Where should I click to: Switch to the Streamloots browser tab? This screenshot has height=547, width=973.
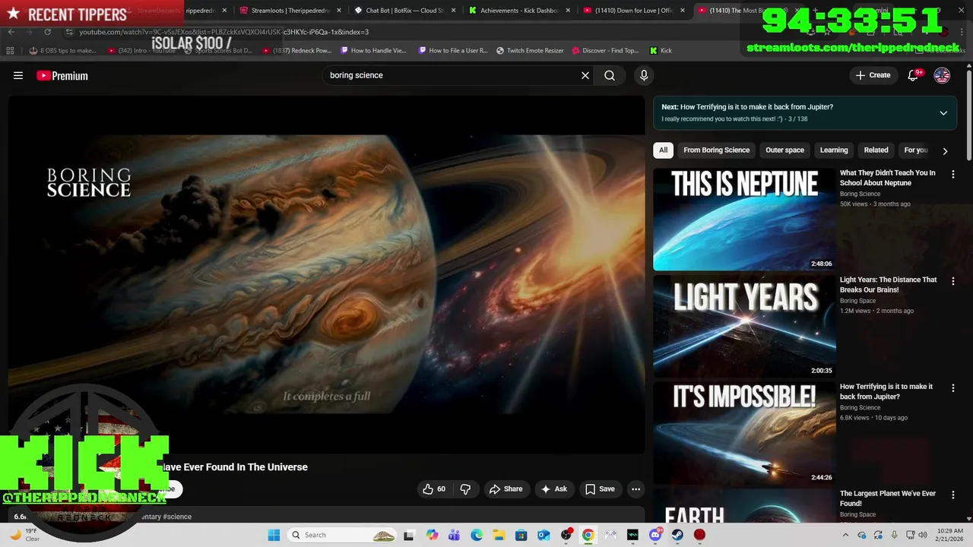click(290, 11)
